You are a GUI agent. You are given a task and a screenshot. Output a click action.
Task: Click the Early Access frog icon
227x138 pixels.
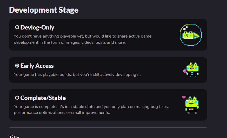(x=192, y=69)
